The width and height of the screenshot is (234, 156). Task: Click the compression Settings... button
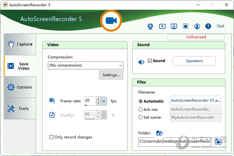click(111, 75)
